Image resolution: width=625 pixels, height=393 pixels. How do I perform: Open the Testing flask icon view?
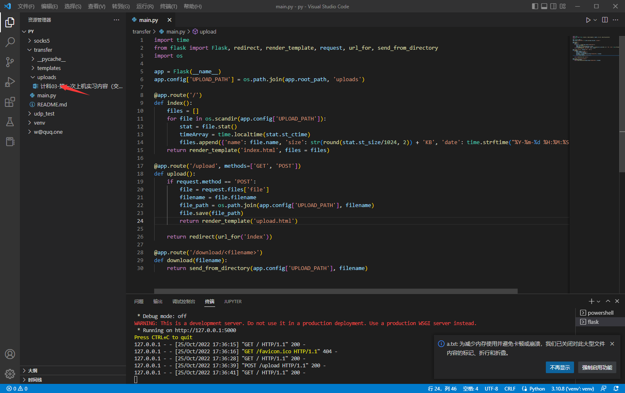(x=10, y=122)
